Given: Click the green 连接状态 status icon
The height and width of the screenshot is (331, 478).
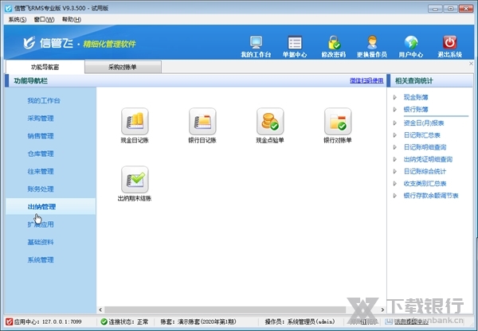Looking at the screenshot, I should click(104, 321).
